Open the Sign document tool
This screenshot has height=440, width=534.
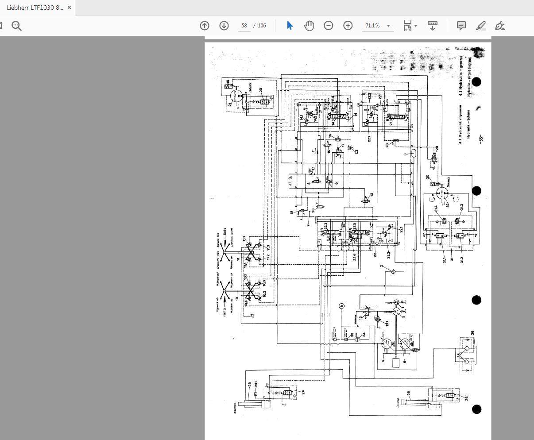(x=500, y=26)
